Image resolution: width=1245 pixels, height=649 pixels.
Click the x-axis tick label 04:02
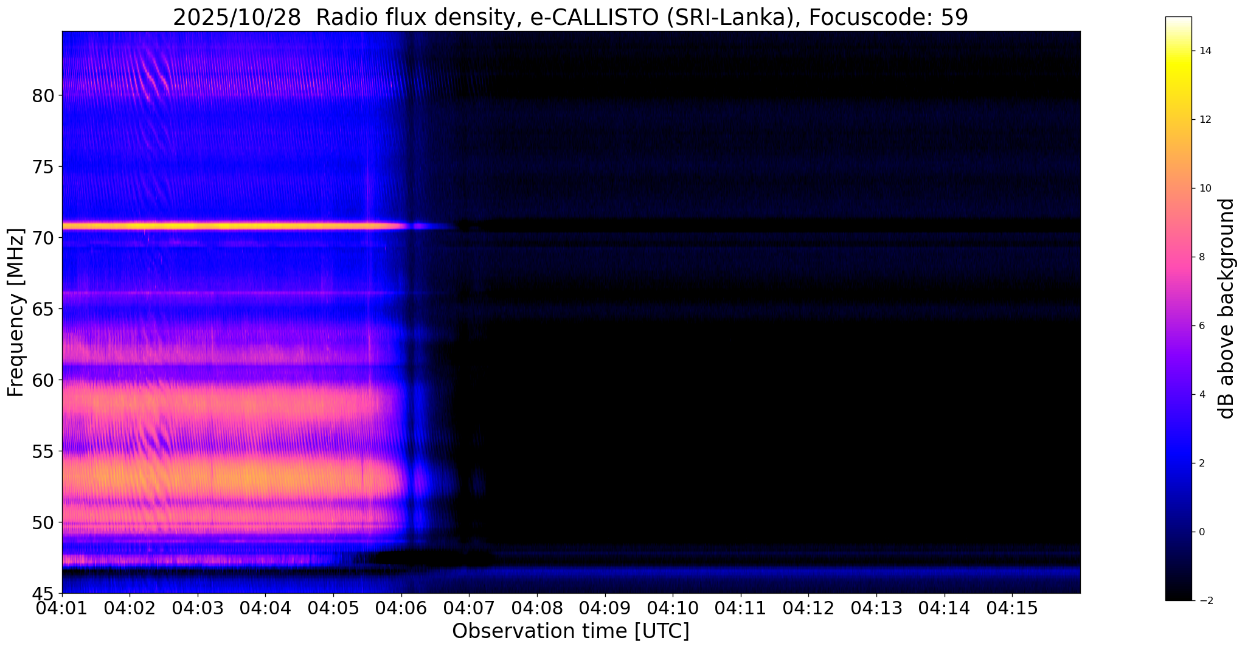point(130,609)
